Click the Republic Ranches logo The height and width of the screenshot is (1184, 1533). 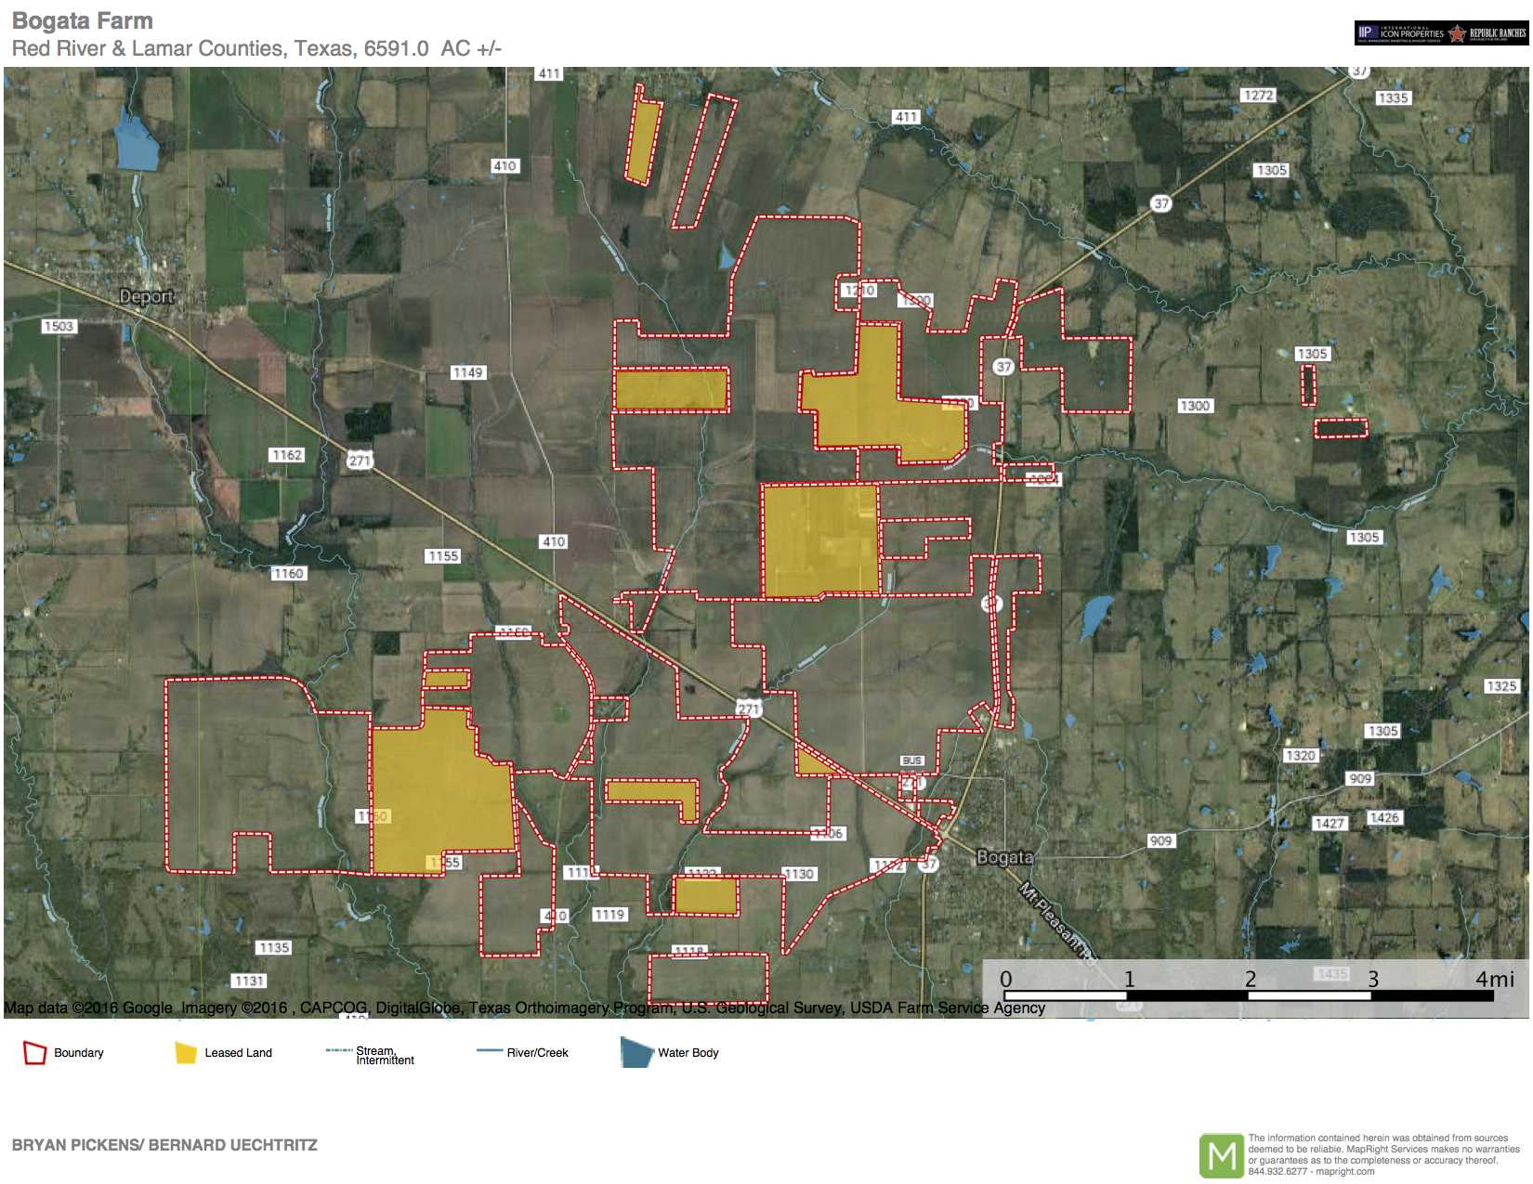1487,33
